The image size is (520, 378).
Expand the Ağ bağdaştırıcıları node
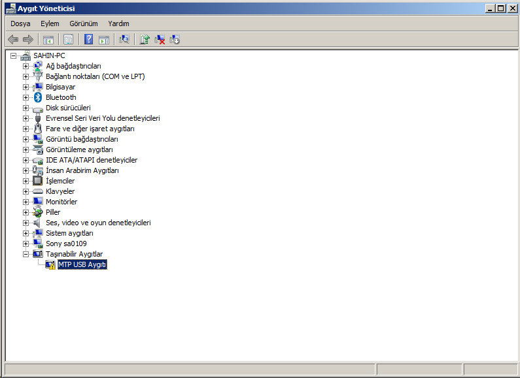(x=26, y=66)
